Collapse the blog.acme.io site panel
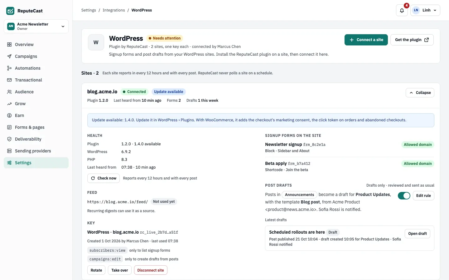Image resolution: width=449 pixels, height=280 pixels. pyautogui.click(x=420, y=93)
